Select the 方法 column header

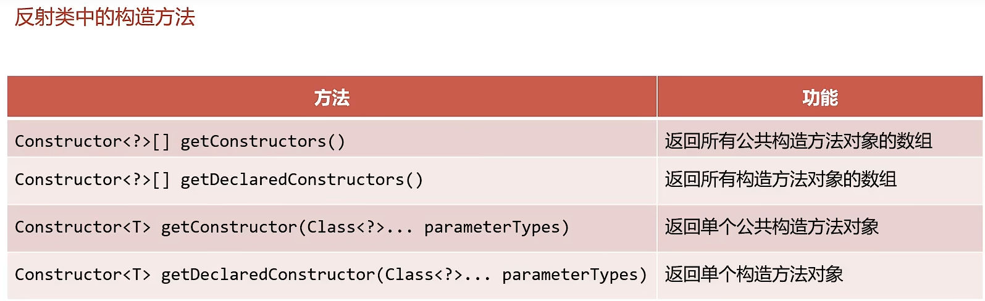coord(332,97)
